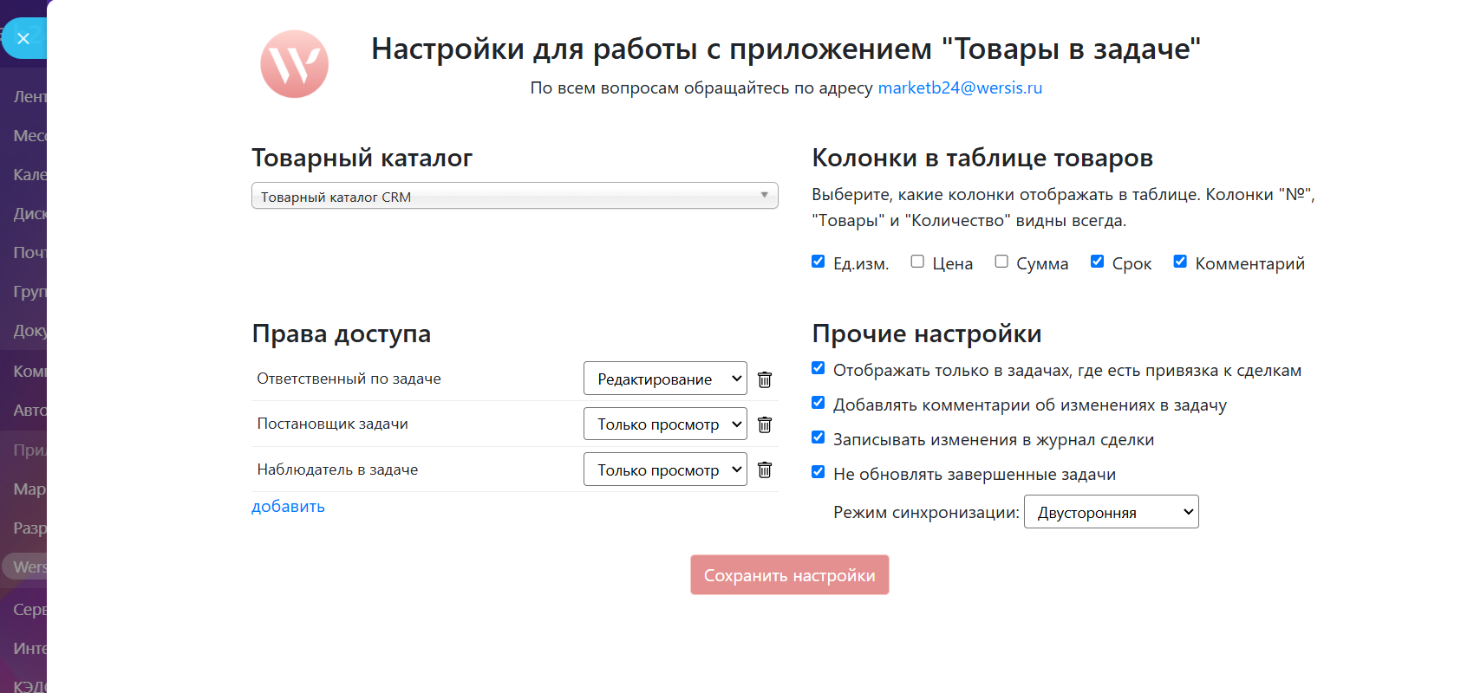
Task: Remove Наблюдатель в задаче using trash icon
Action: click(x=765, y=470)
